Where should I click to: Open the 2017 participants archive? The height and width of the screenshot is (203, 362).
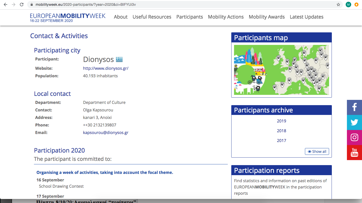click(282, 141)
